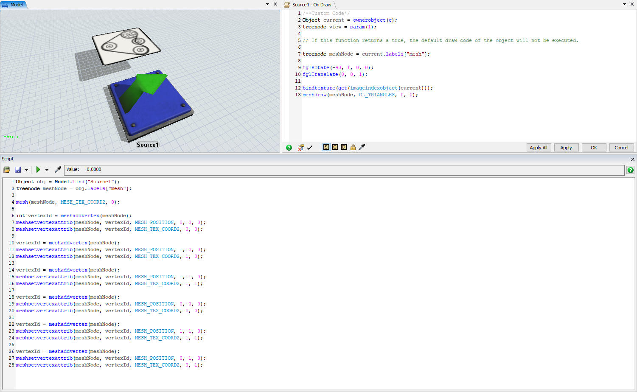
Task: Check code syntax with the checkmark icon
Action: [x=310, y=148]
